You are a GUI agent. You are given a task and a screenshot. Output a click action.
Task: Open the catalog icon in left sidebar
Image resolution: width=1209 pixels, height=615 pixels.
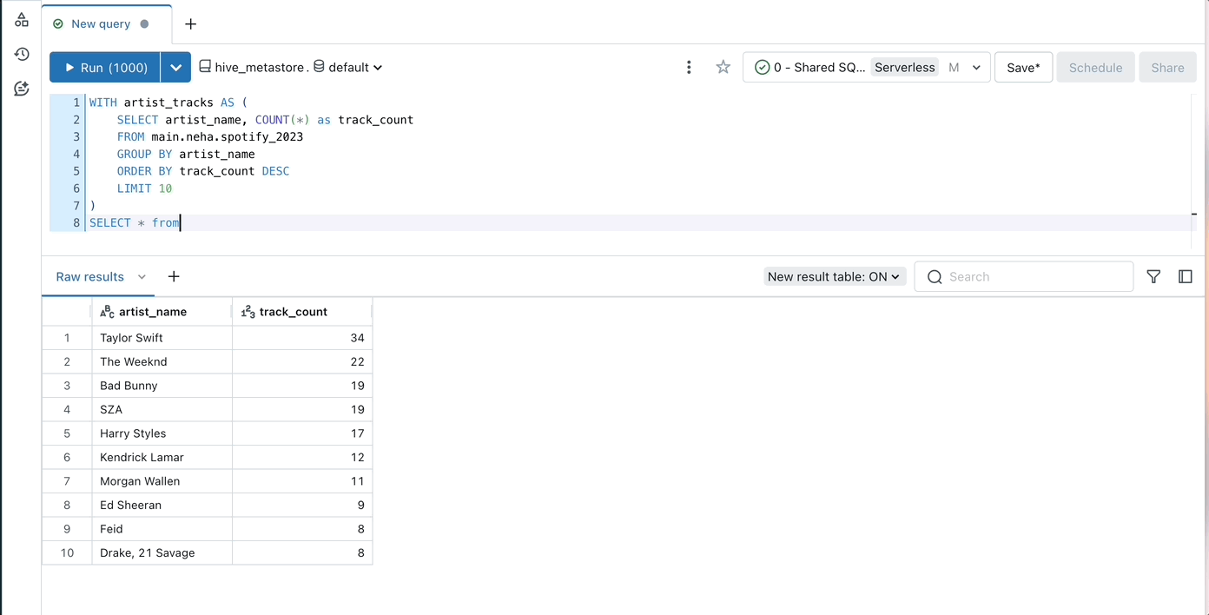[22, 20]
